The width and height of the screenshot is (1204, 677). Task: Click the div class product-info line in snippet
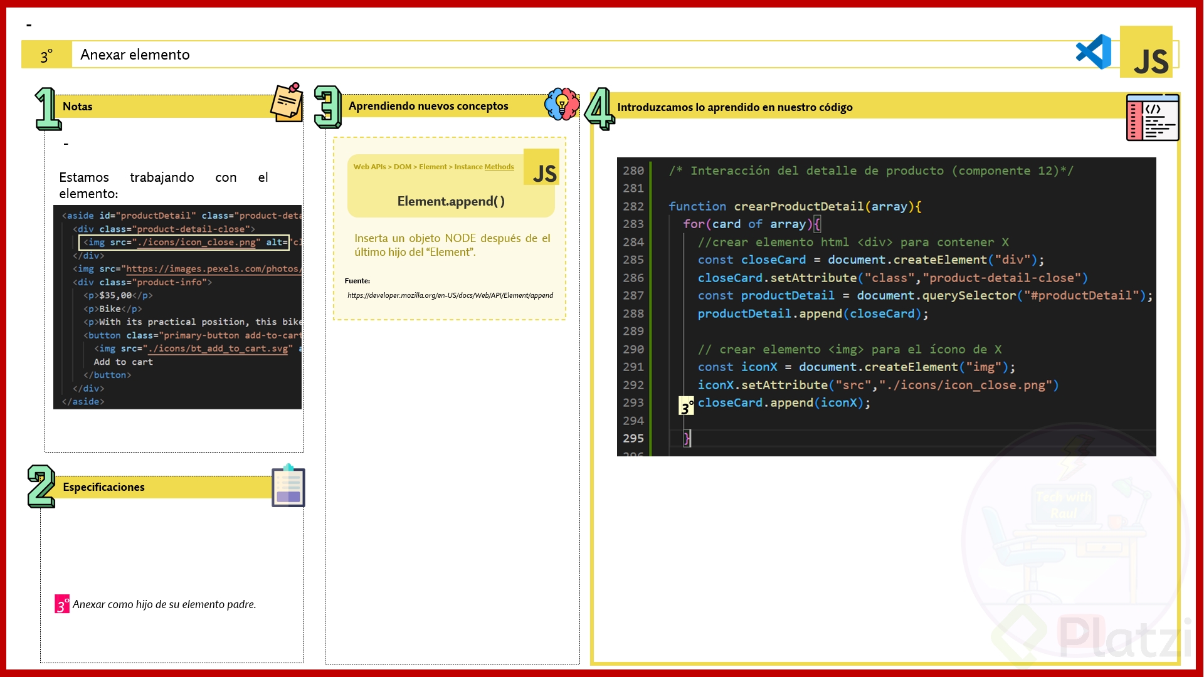[142, 282]
